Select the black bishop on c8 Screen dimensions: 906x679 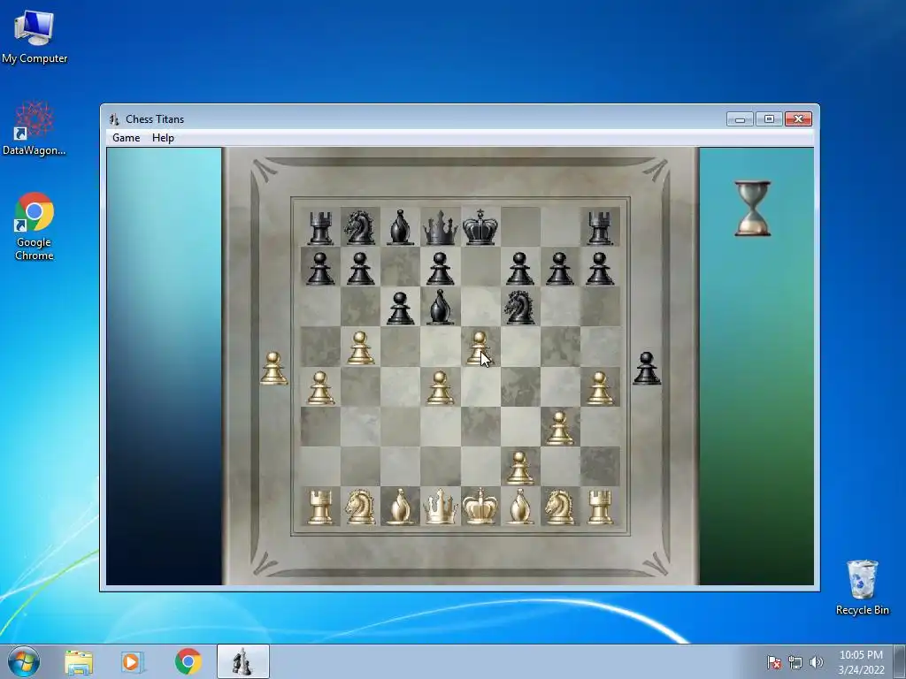(400, 227)
